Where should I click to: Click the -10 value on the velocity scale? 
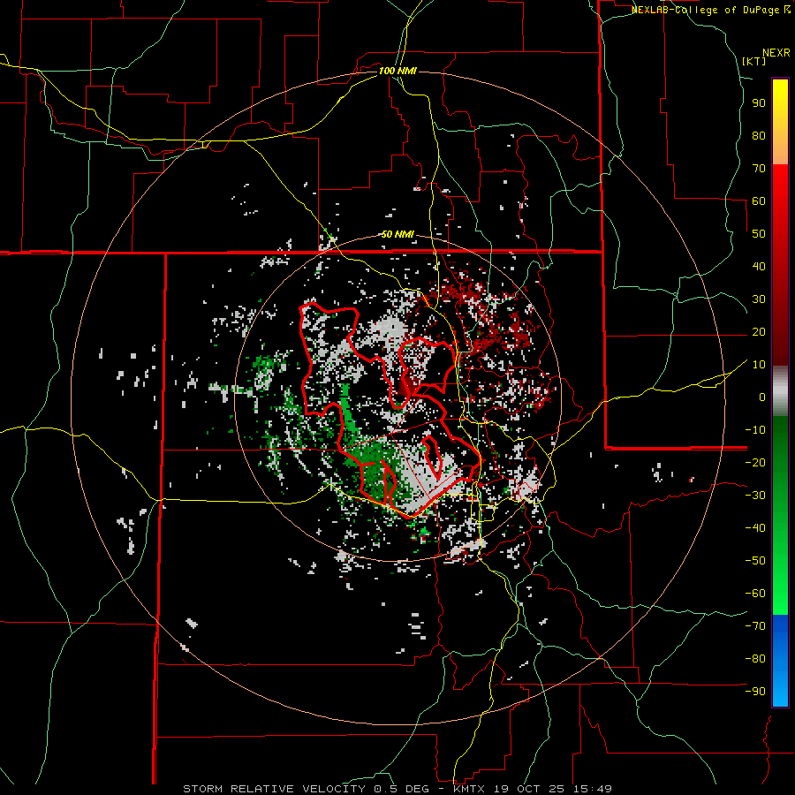755,430
